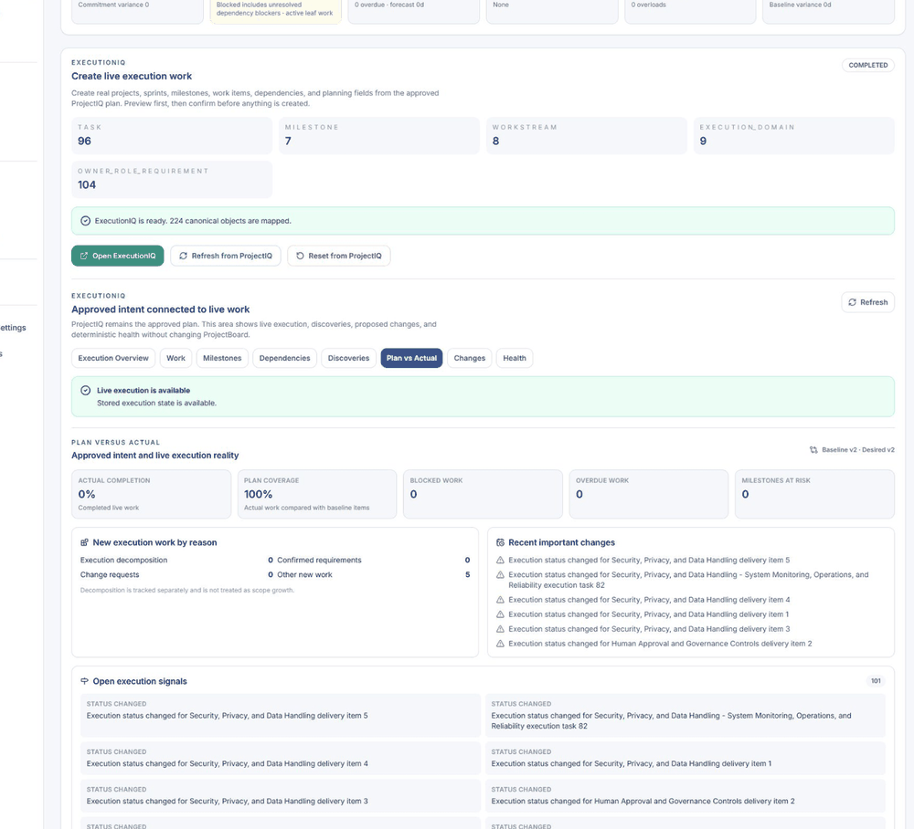Open the Milestones tab

click(222, 358)
